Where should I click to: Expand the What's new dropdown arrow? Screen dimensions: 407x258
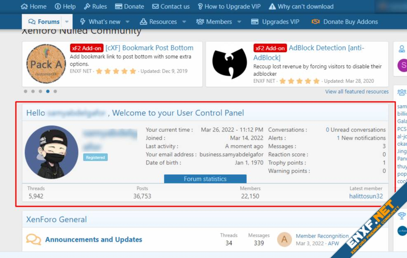click(127, 22)
